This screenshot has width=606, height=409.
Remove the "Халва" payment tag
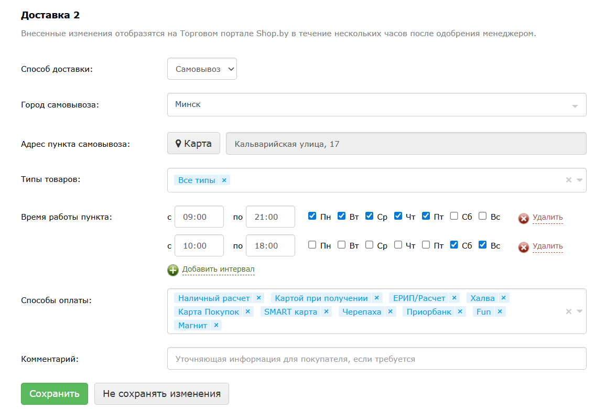503,298
